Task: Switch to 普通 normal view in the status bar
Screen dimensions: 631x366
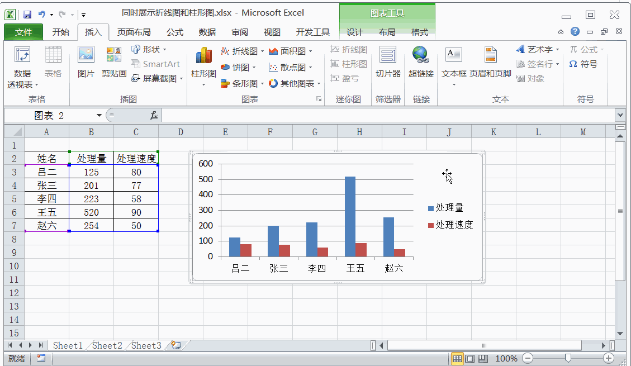Action: [457, 358]
